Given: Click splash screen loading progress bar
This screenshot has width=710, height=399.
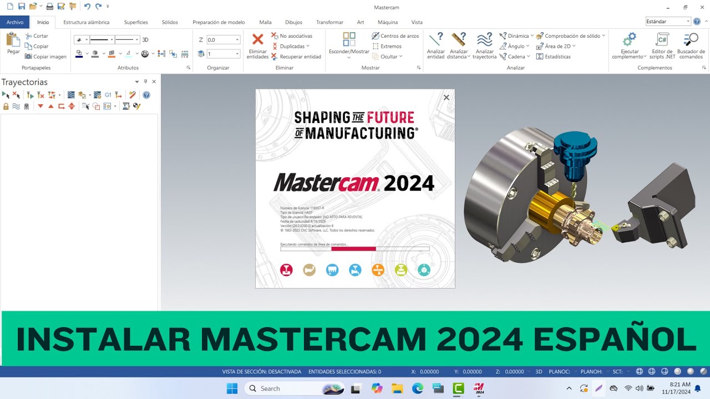Looking at the screenshot, I should 355,249.
